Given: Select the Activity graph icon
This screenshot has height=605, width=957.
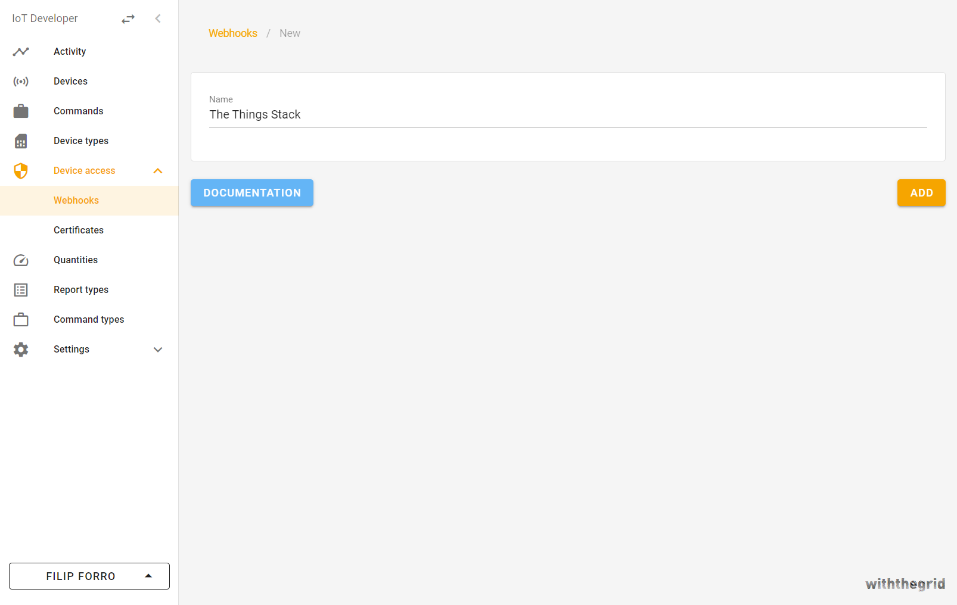Looking at the screenshot, I should 21,51.
